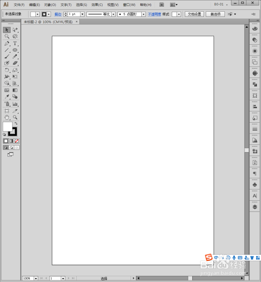Open the graphic style dropdown
The height and width of the screenshot is (282, 261).
click(x=179, y=14)
